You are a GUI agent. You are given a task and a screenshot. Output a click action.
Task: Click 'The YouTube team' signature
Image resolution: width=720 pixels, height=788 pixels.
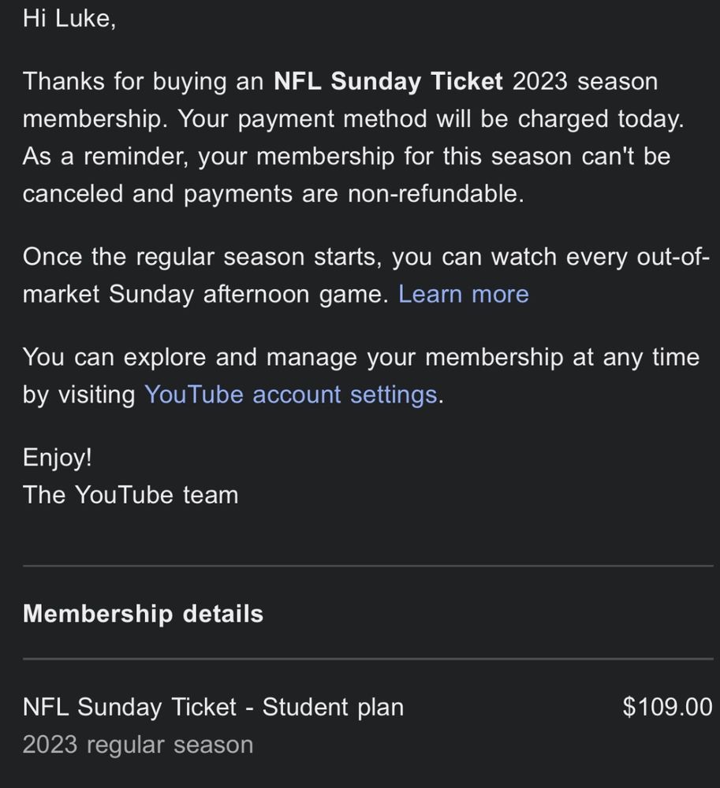pyautogui.click(x=131, y=495)
